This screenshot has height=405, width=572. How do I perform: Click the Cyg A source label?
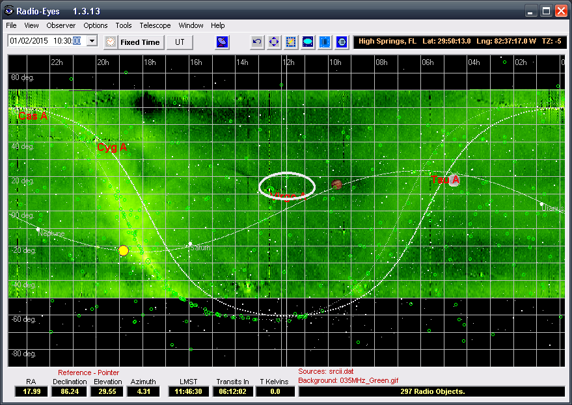click(x=111, y=148)
